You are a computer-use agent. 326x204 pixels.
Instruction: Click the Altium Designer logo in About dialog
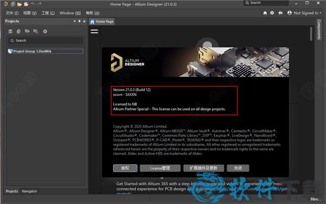click(128, 63)
